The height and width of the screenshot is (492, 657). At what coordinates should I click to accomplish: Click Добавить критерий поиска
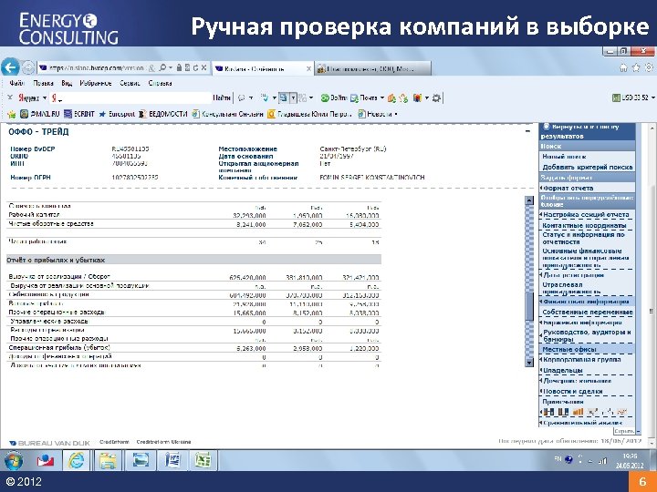click(588, 167)
